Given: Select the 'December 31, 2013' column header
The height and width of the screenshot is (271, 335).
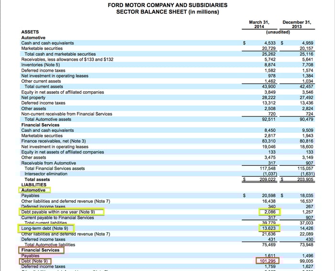Looking at the screenshot, I should (x=297, y=24).
